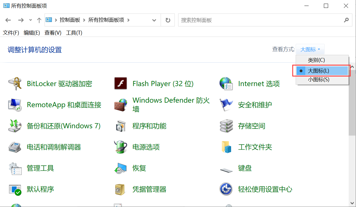Go up one level with up arrow
Screen dimensions: 356x207
[39, 20]
